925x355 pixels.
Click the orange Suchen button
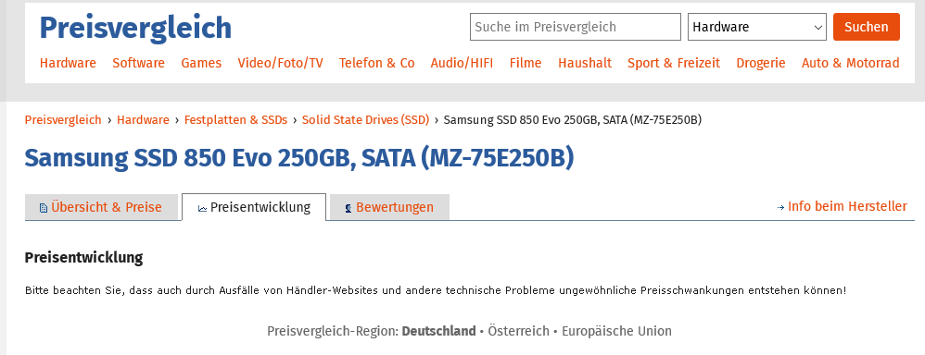coord(866,27)
